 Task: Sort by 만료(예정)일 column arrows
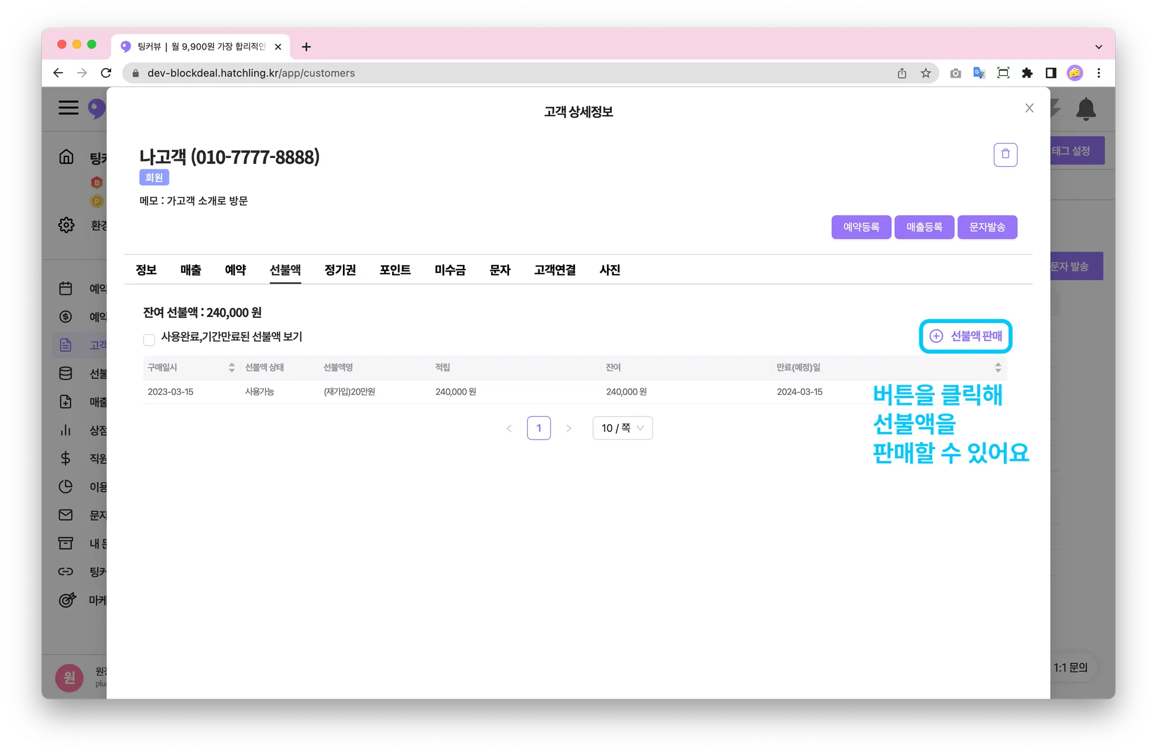998,368
